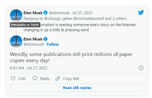Open the @michaelsiconolf mention

[89, 19]
